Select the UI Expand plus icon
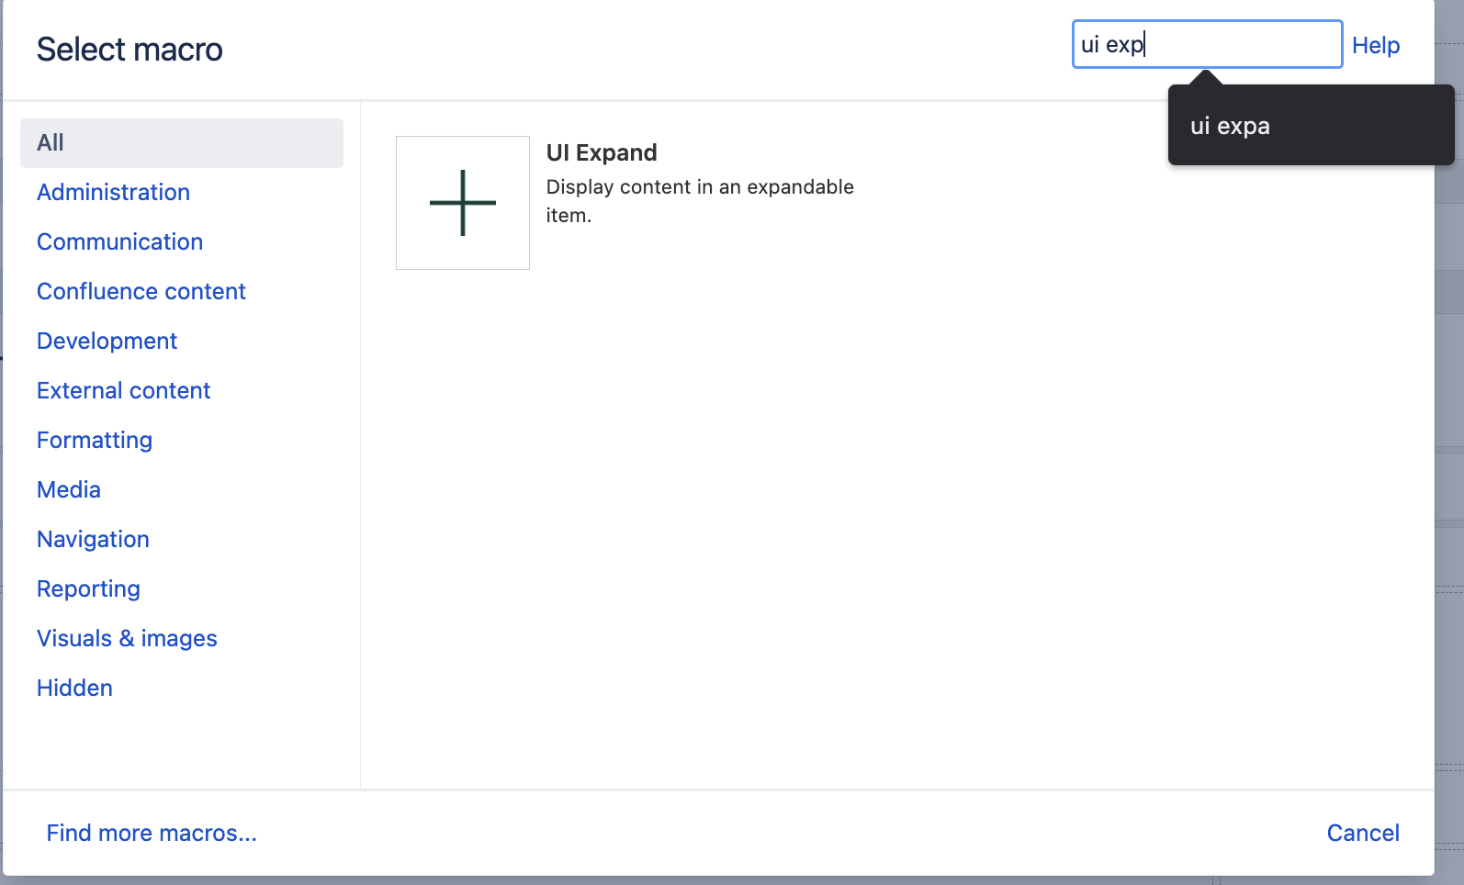This screenshot has width=1464, height=885. point(463,203)
